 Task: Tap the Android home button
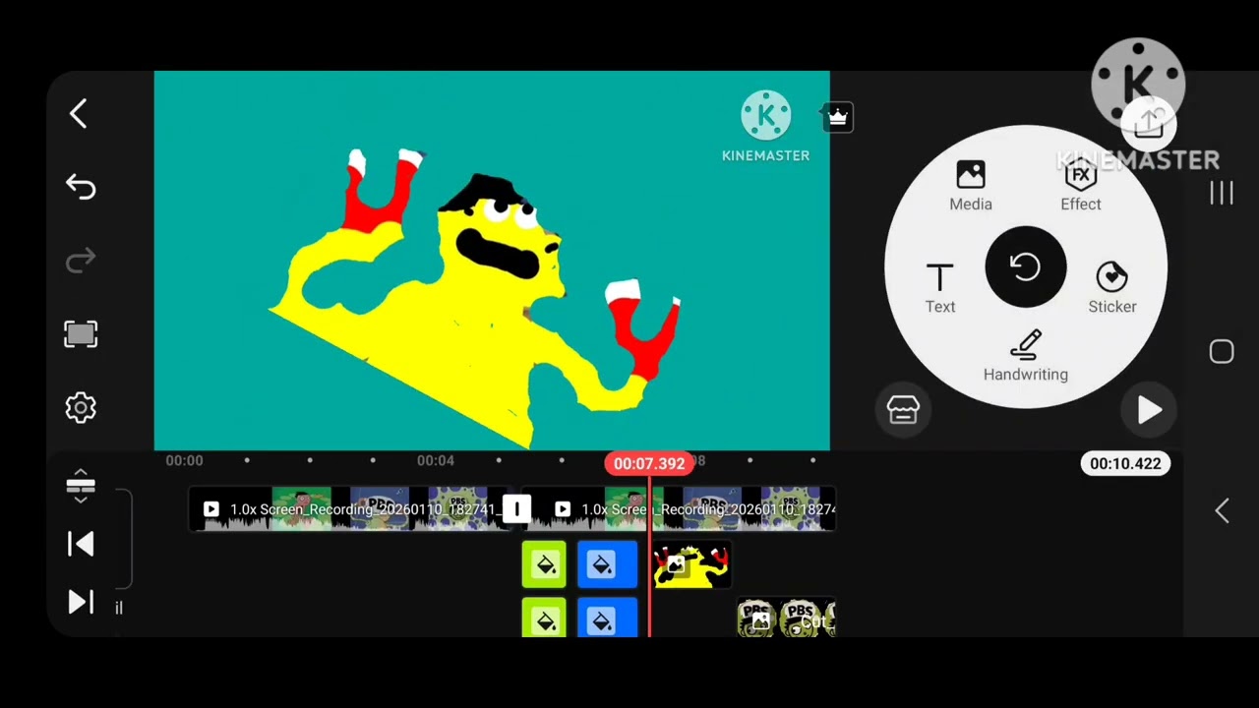1222,352
